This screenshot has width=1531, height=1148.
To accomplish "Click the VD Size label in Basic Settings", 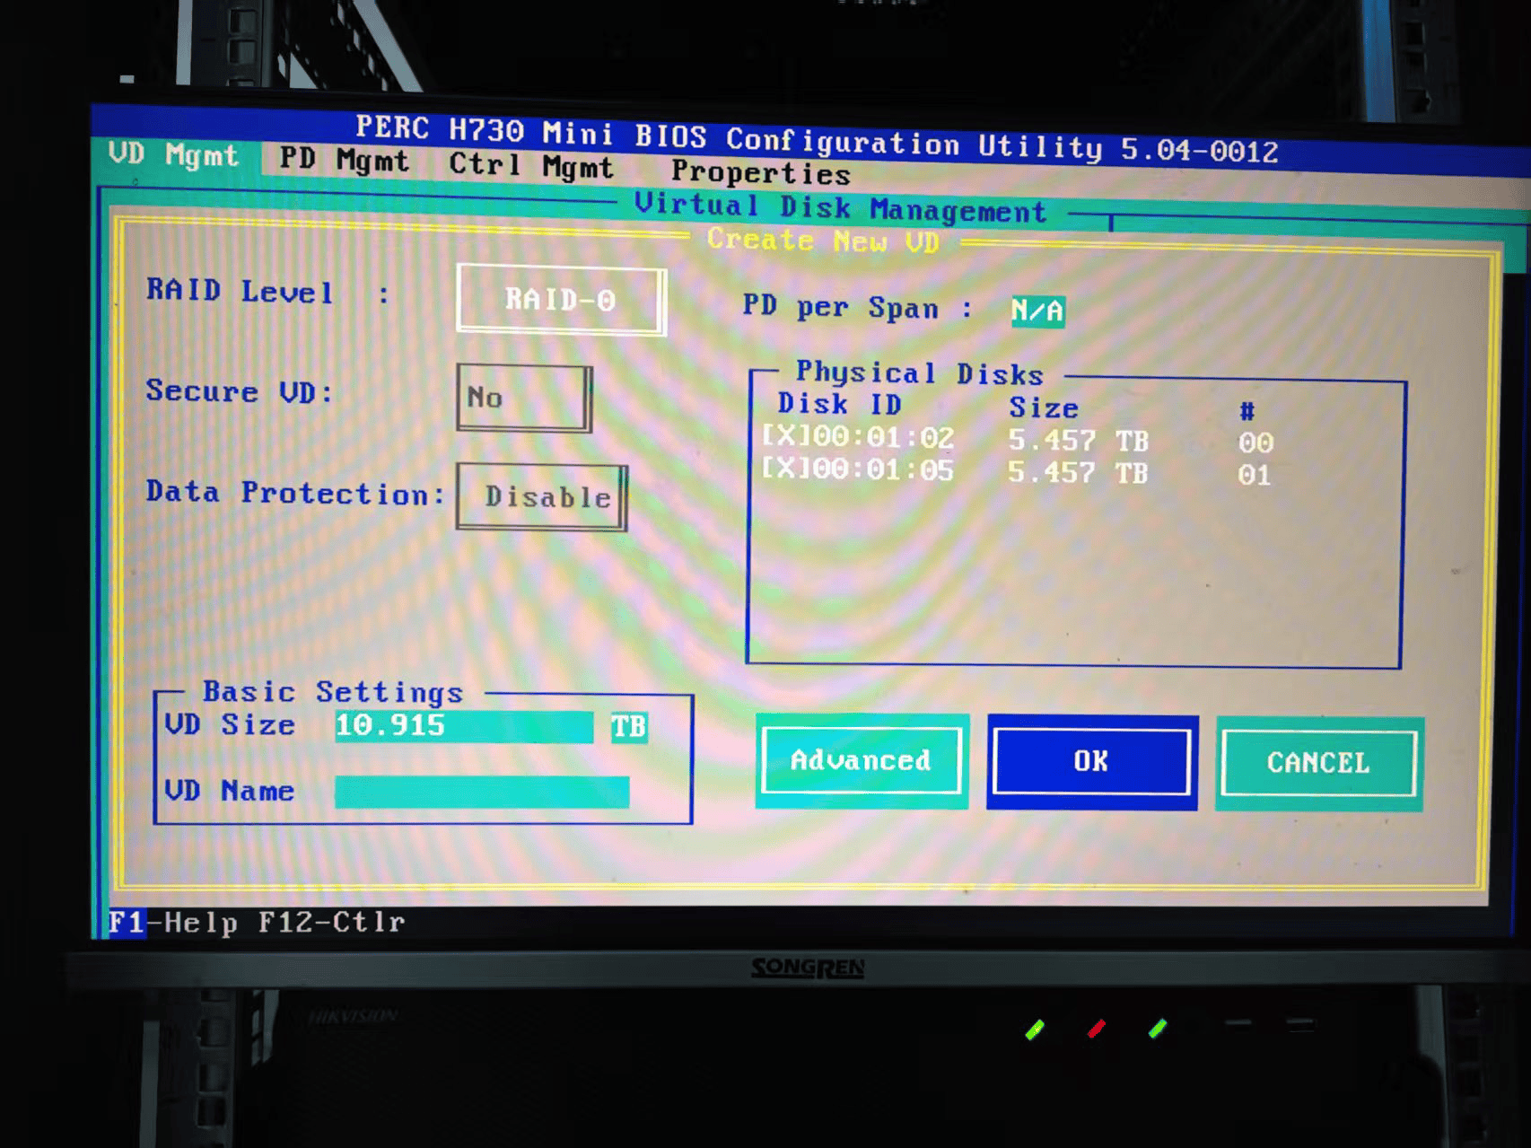I will [230, 724].
